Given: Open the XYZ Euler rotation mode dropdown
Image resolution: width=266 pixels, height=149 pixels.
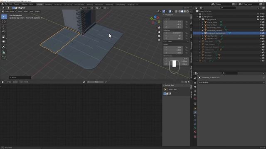Looking at the screenshot, I should click(176, 41).
